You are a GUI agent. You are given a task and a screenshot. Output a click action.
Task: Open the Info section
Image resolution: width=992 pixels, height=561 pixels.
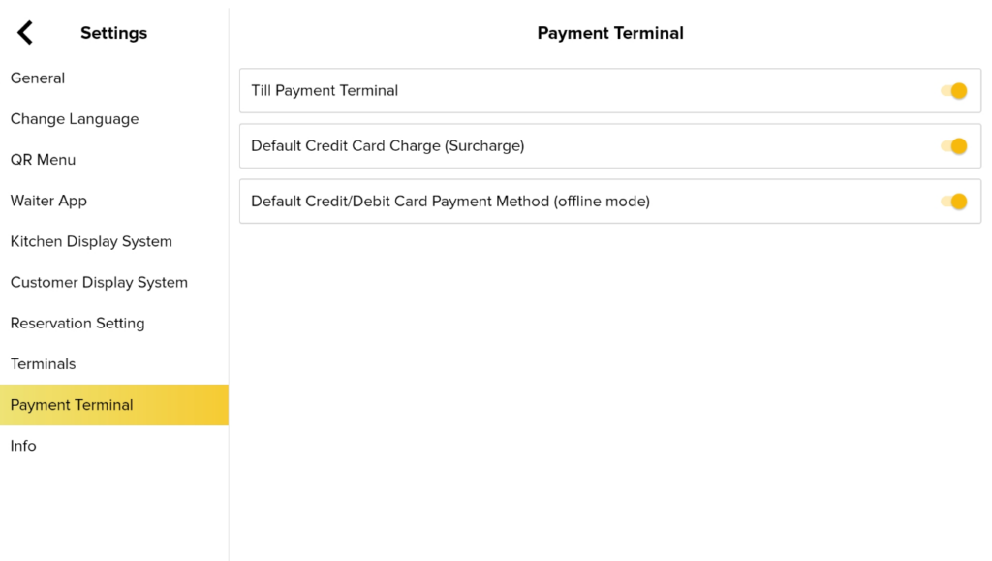point(23,446)
